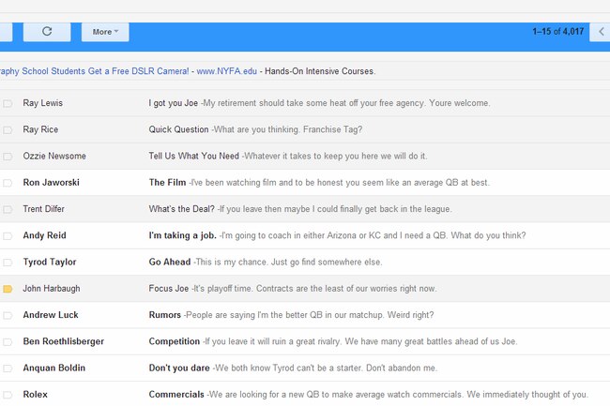Select subject 'I'm taking a job.'

[x=182, y=235]
